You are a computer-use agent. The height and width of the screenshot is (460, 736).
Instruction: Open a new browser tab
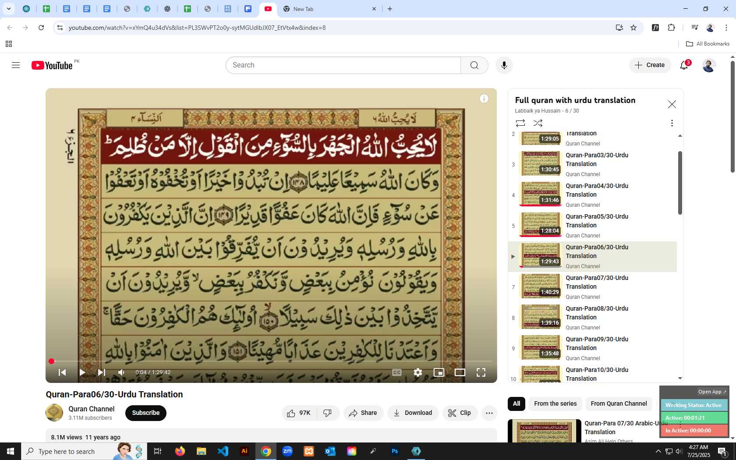coord(390,9)
